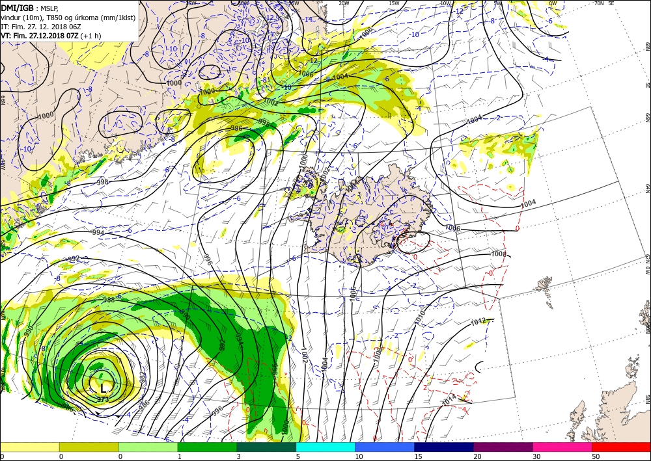Viewport: 651px width, 461px height.
Task: Click the legend value '50'
Action: click(596, 457)
